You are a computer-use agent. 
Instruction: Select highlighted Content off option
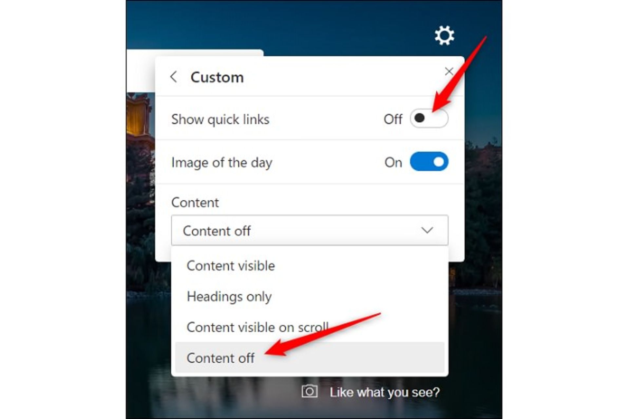[x=310, y=357]
